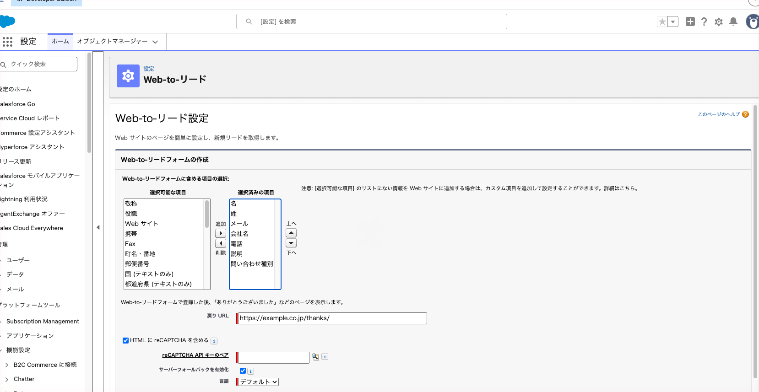The width and height of the screenshot is (759, 392).
Task: Select 問い合わせ種別 in selected fields list
Action: [x=252, y=264]
